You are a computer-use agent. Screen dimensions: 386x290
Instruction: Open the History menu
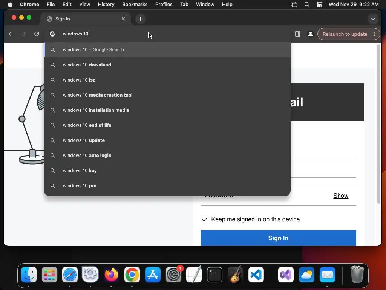(x=106, y=4)
